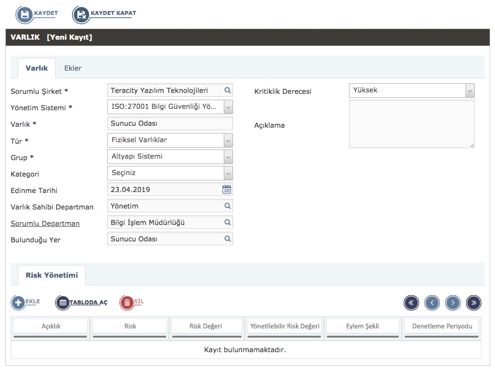495x372 pixels.
Task: Add a new risk with Ekle
Action: pos(19,303)
